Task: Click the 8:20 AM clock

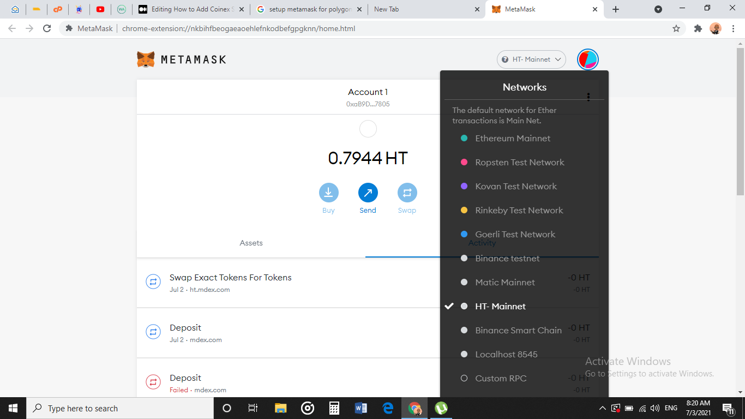Action: 699,404
